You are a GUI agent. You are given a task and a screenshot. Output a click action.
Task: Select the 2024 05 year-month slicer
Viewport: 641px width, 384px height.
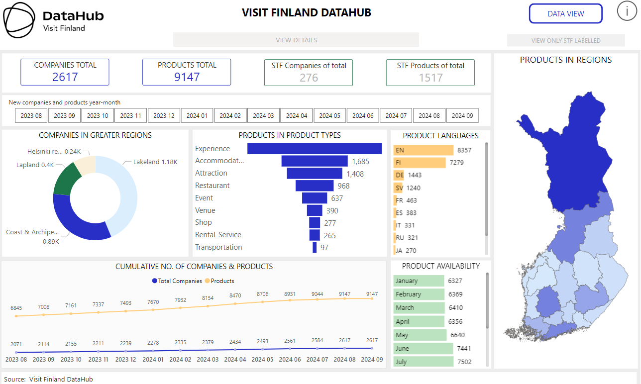pos(330,115)
